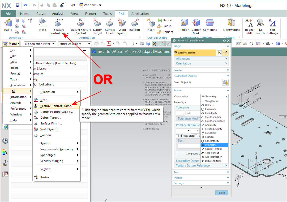287x202 pixels.
Task: Select Show Shortcuts in characteristic list
Action: 215,161
